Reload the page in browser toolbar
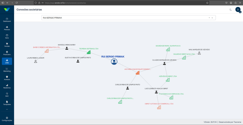The width and height of the screenshot is (243, 125). point(17,3)
